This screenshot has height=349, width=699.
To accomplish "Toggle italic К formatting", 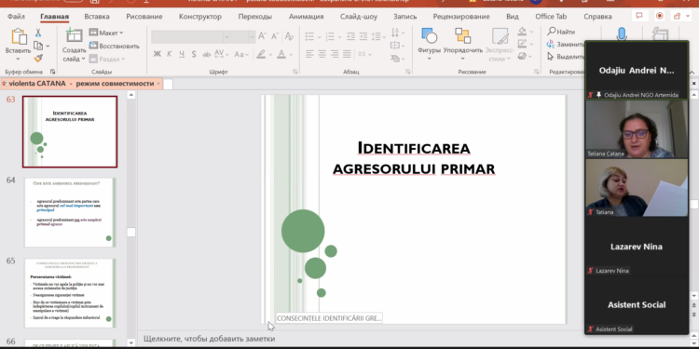I will tap(170, 54).
